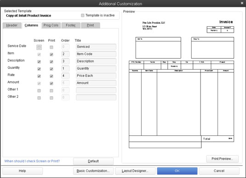Click the Other 1 title field
Image resolution: width=246 pixels, height=178 pixels.
[96, 90]
